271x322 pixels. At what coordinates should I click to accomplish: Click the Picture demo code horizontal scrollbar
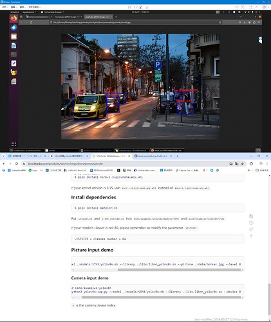pos(179,270)
